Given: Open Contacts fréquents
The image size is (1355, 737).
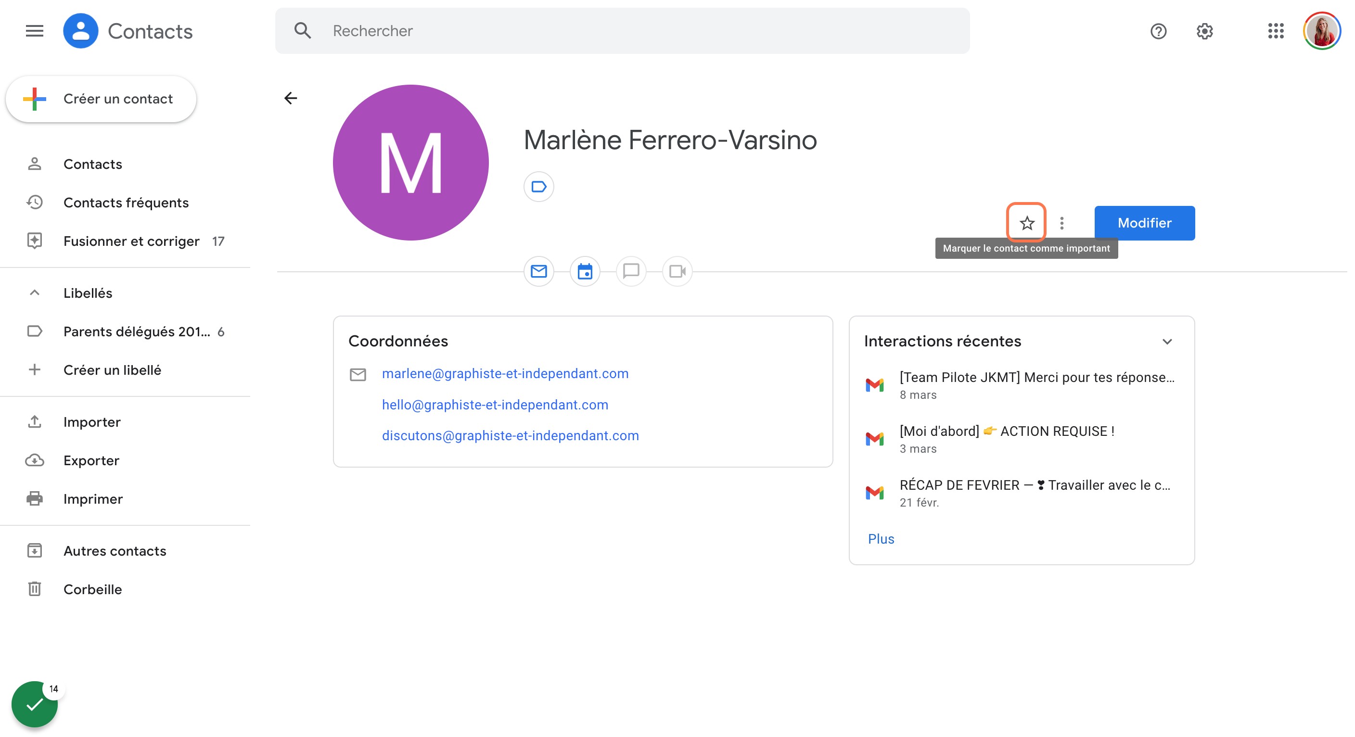Looking at the screenshot, I should click(x=125, y=203).
